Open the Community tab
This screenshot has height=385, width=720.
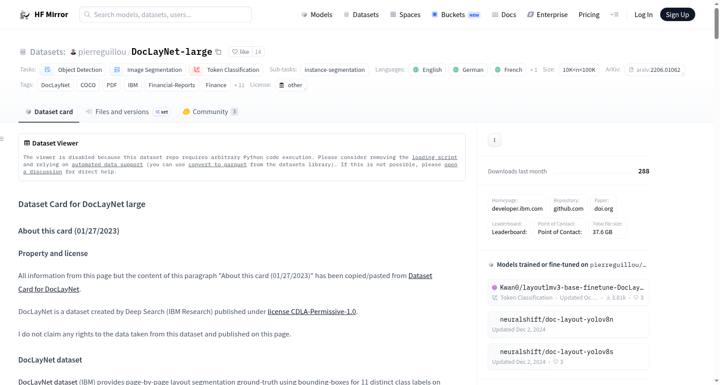pos(210,112)
